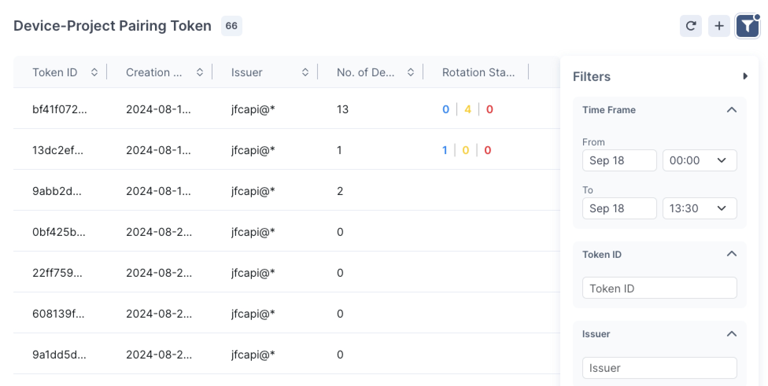
Task: Collapse the Issuer filter section
Action: tap(731, 334)
